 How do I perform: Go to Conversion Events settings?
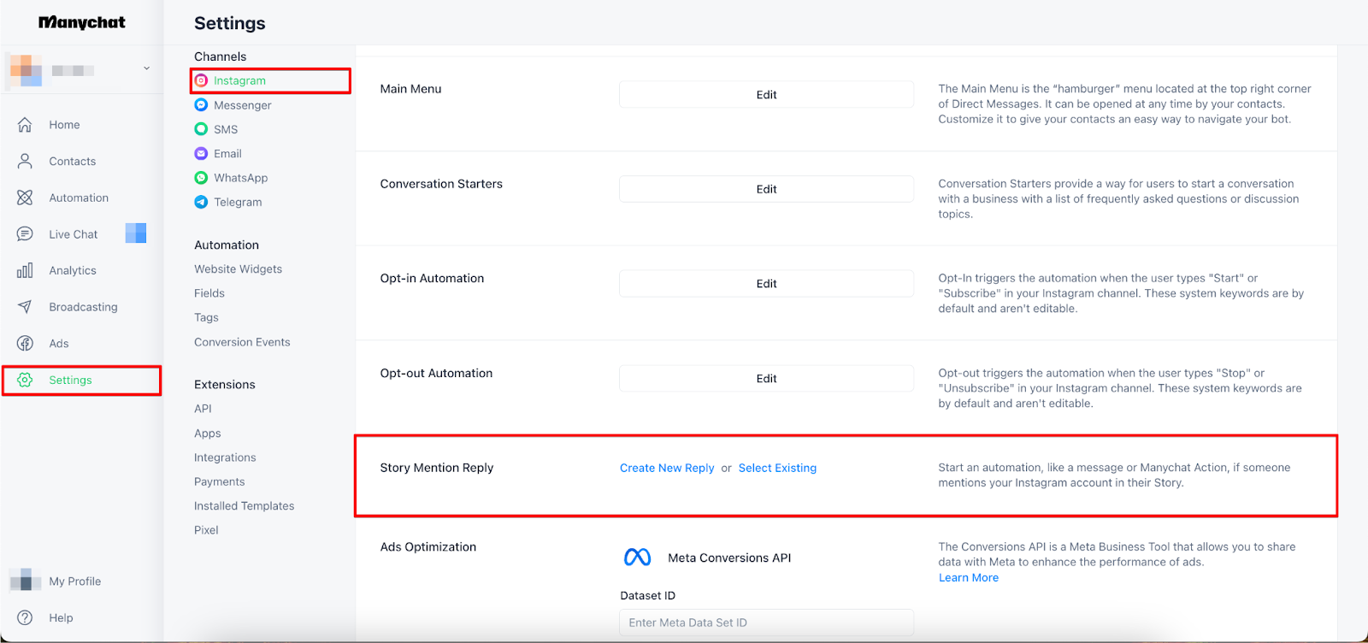[242, 342]
